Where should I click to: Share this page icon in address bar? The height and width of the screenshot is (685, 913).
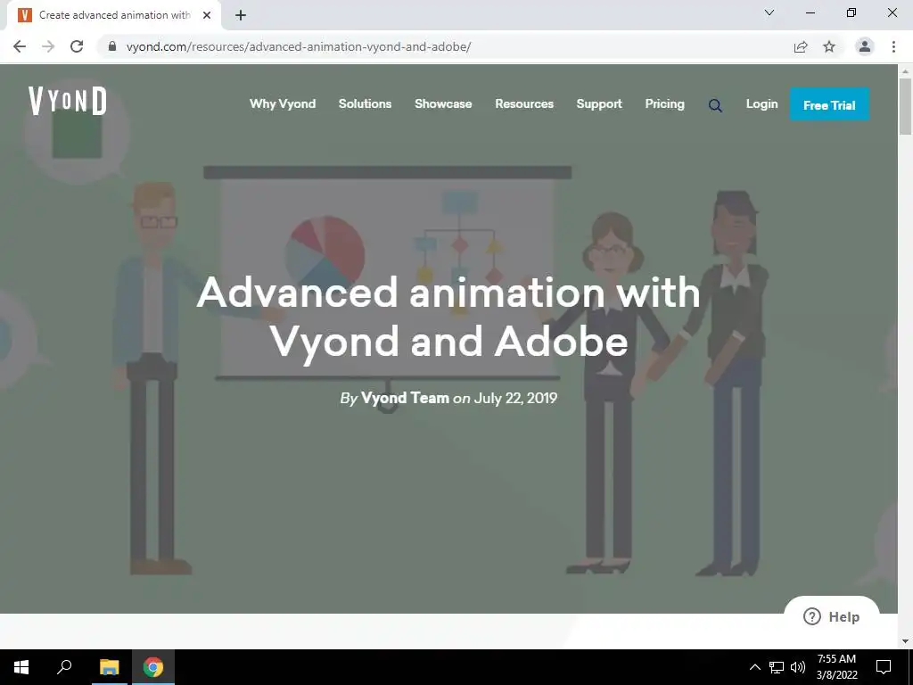(801, 46)
